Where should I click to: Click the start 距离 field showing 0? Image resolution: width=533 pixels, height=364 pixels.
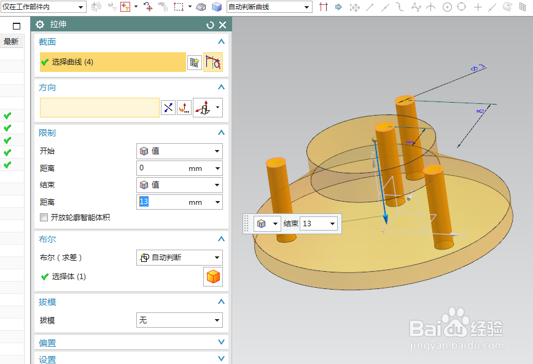pos(162,168)
